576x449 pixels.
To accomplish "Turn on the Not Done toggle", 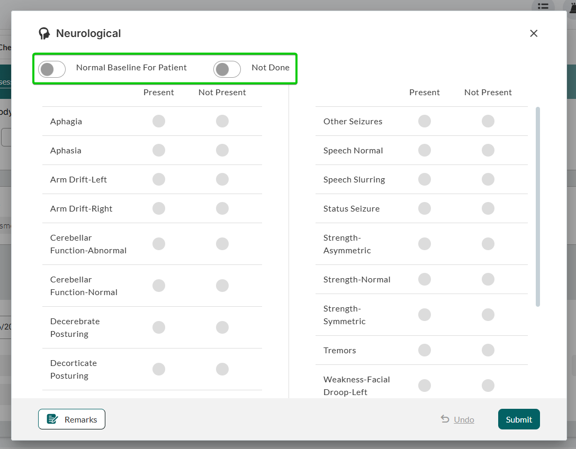I will 227,69.
